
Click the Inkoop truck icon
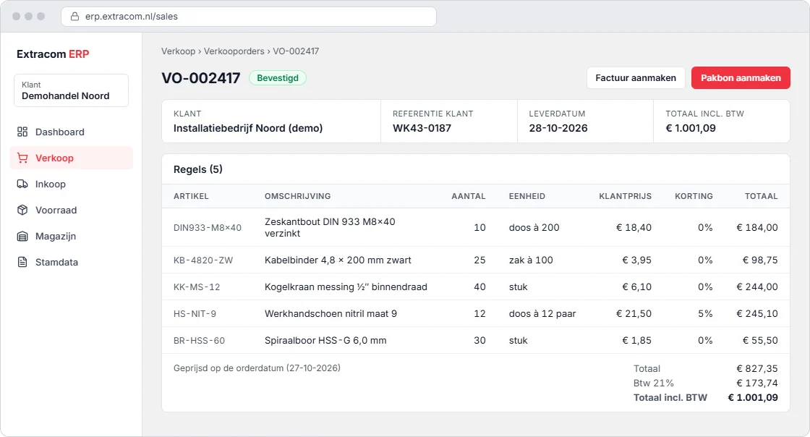(x=22, y=184)
